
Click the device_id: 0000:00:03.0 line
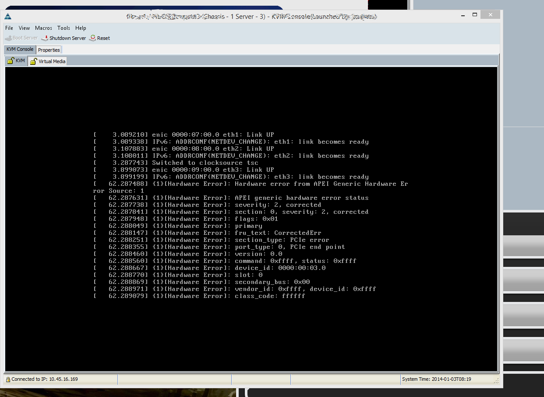click(209, 268)
